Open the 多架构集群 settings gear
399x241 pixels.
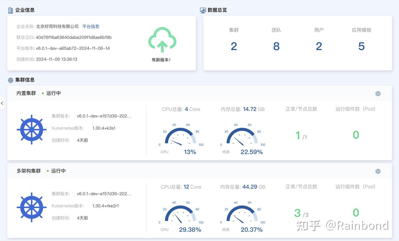click(378, 171)
